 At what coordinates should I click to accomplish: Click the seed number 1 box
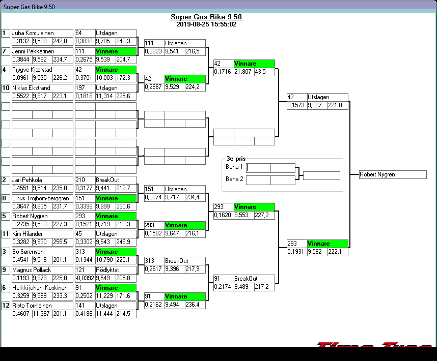(6, 33)
